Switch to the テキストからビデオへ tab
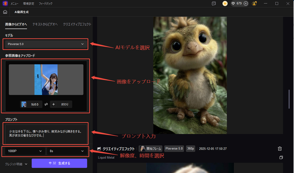This screenshot has width=294, height=173. (45, 24)
